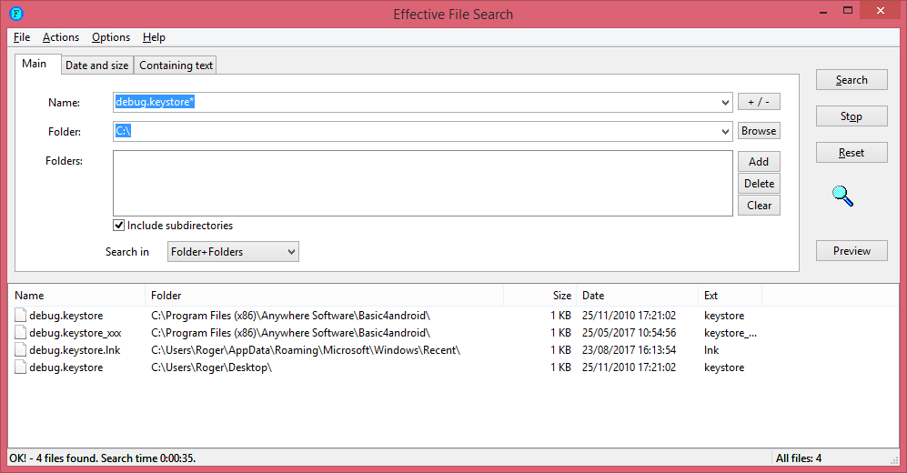
Task: Click the Browse button
Action: tap(759, 131)
